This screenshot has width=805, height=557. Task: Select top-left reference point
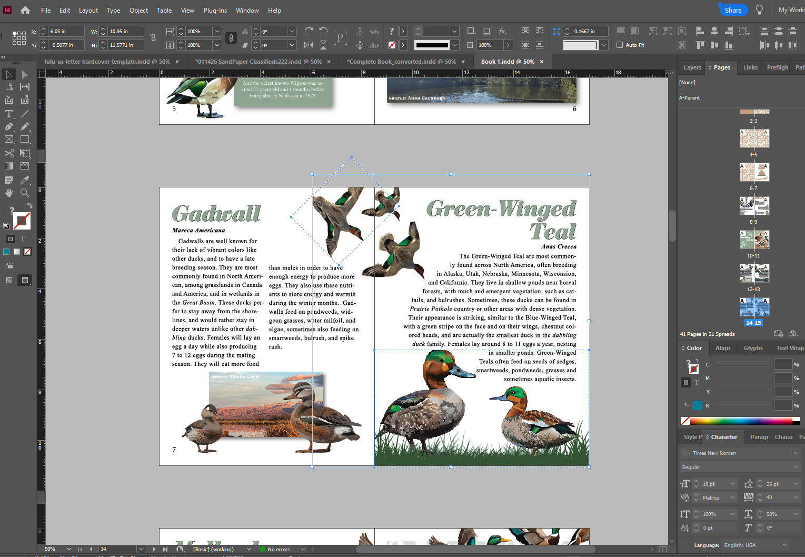(x=14, y=33)
